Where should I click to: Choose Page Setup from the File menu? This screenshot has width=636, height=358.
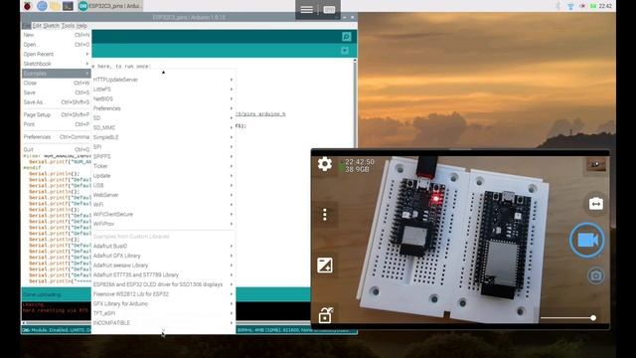tap(57, 115)
